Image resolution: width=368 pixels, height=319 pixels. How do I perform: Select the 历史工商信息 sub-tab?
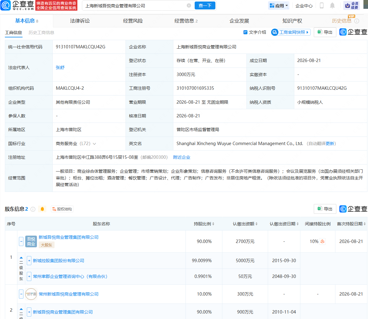41,33
